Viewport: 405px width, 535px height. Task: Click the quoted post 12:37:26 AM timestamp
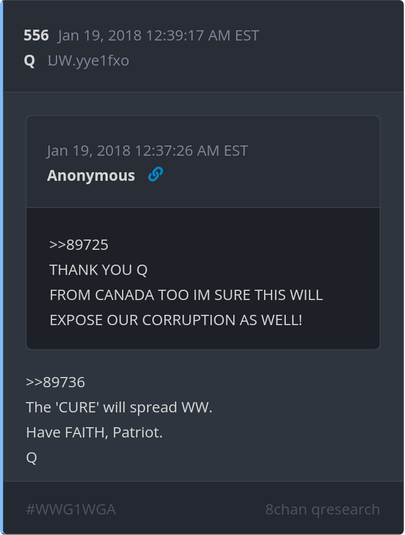[147, 151]
